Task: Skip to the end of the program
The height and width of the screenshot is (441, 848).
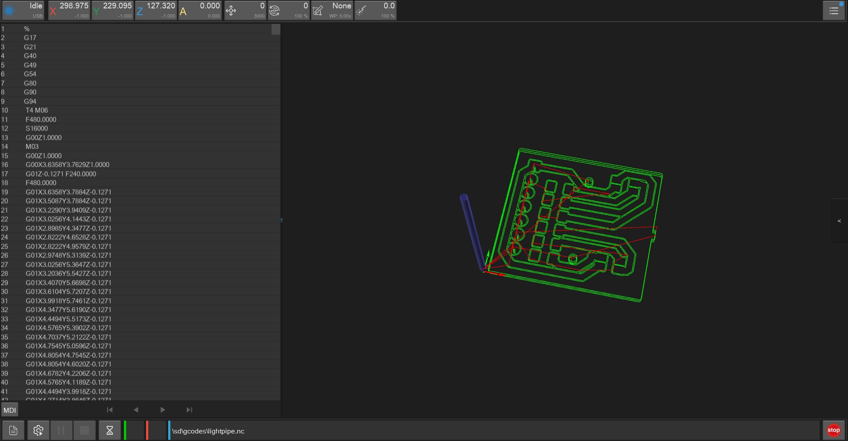Action: [189, 410]
